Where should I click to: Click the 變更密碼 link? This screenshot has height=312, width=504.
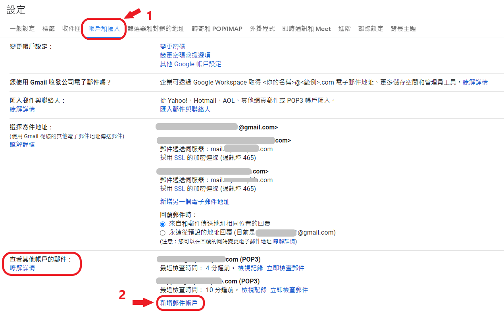point(173,46)
